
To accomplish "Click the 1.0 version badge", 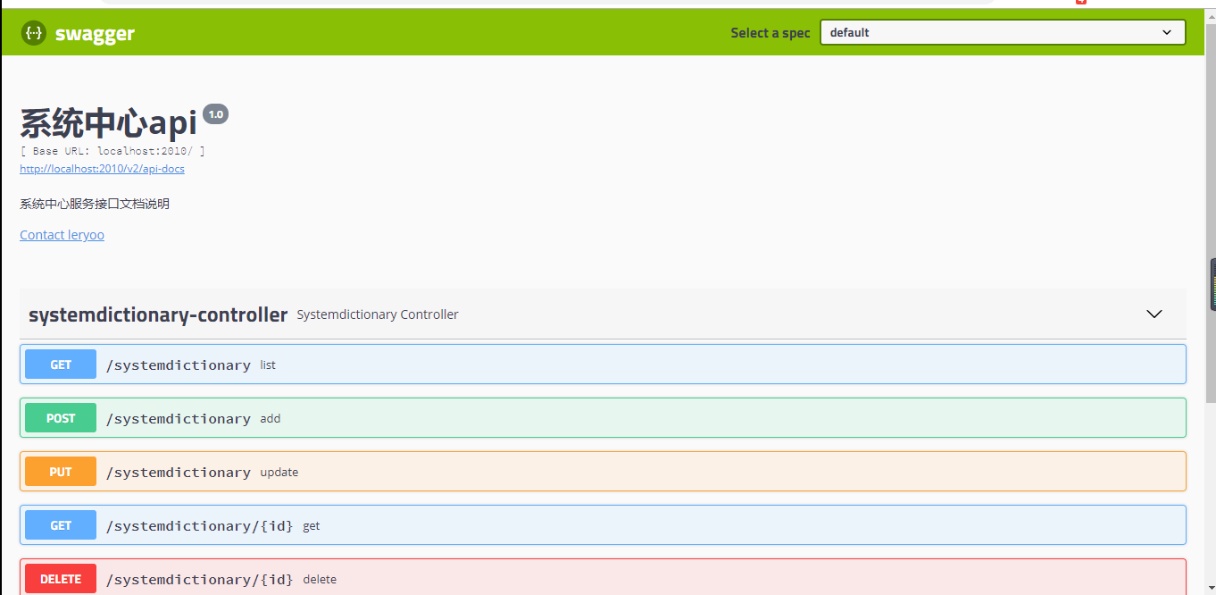I will pos(216,114).
